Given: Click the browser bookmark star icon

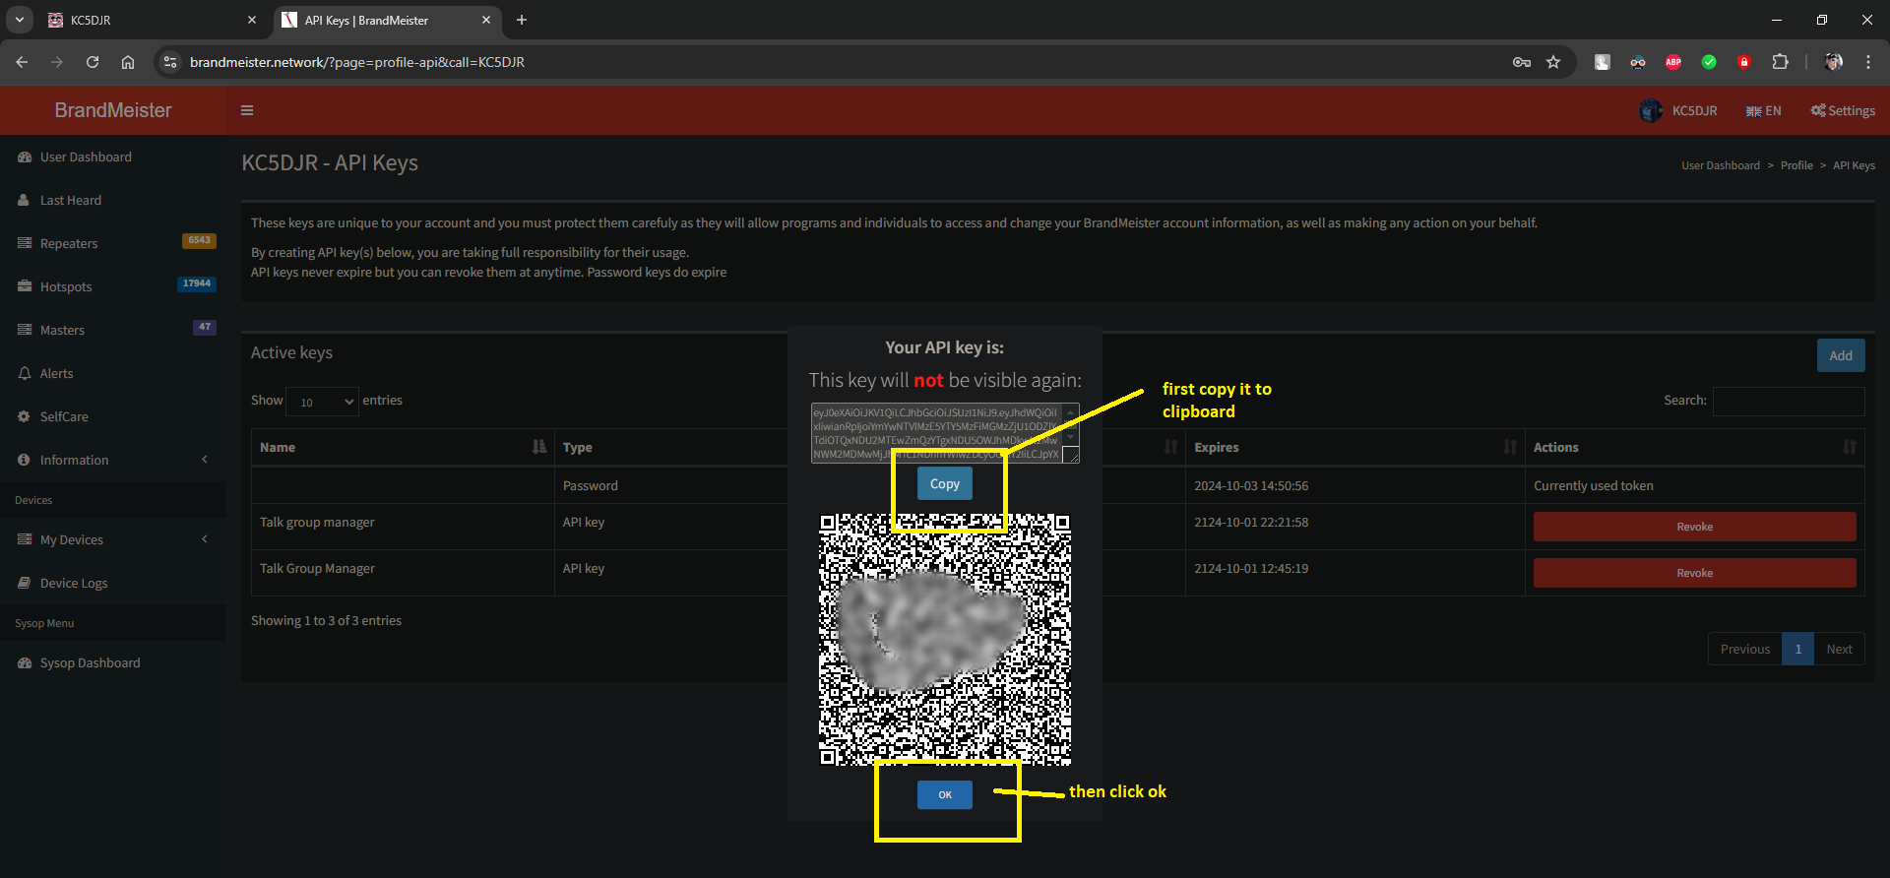Looking at the screenshot, I should pyautogui.click(x=1553, y=62).
